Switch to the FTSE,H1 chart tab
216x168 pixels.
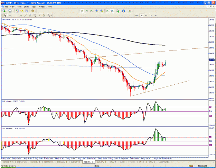132,162
